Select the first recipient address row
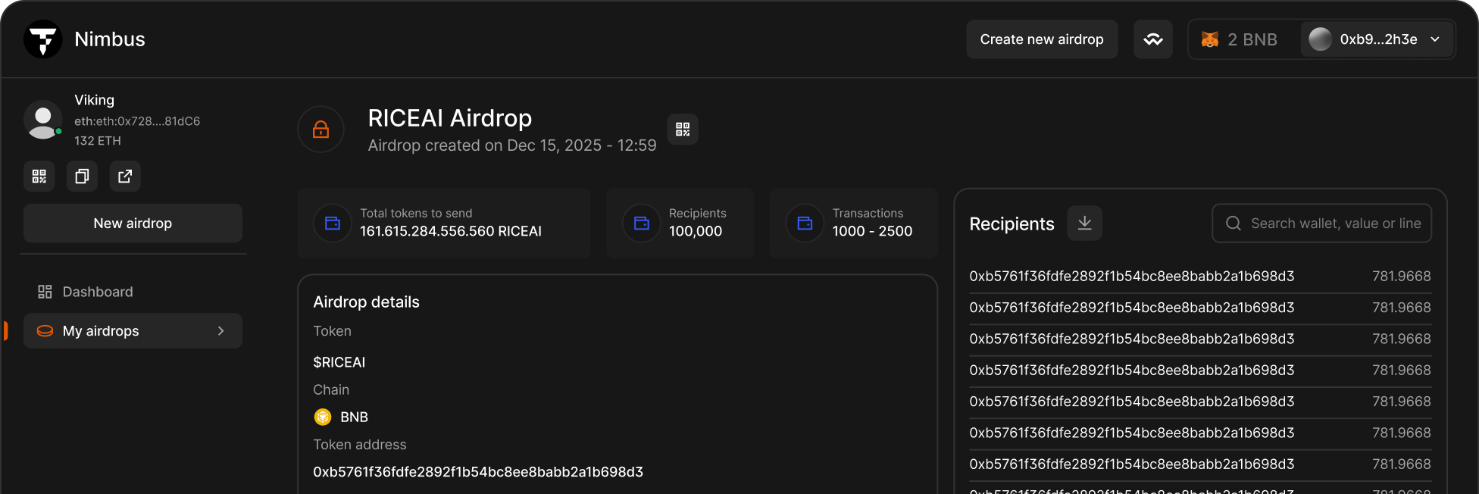The image size is (1479, 494). pyautogui.click(x=1200, y=277)
